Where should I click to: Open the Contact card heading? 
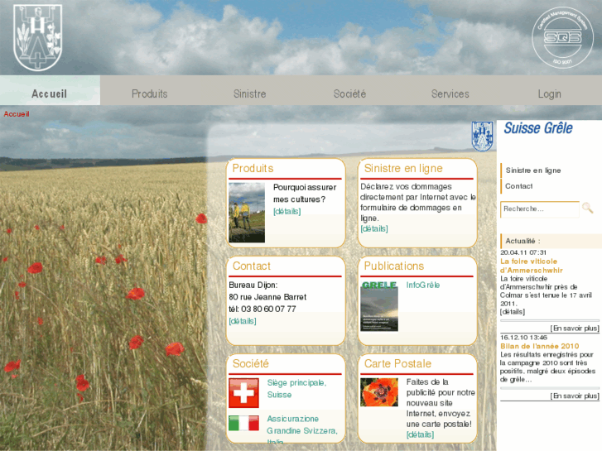(x=252, y=266)
